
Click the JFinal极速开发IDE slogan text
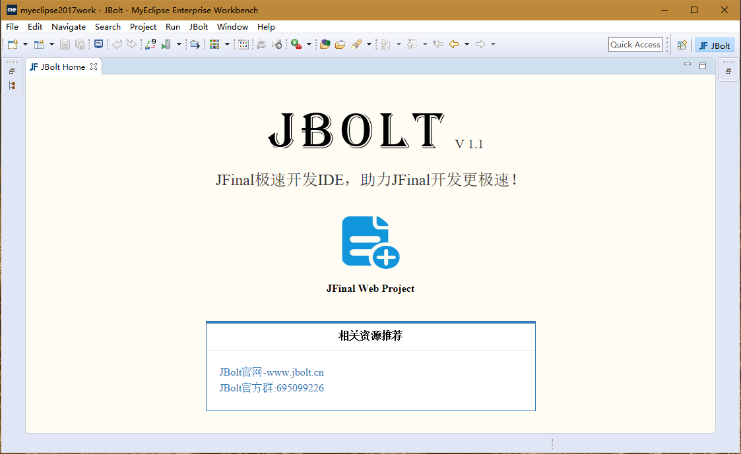pyautogui.click(x=367, y=180)
